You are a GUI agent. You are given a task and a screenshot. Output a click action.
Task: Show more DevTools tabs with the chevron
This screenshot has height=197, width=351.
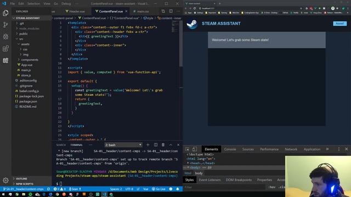327,149
